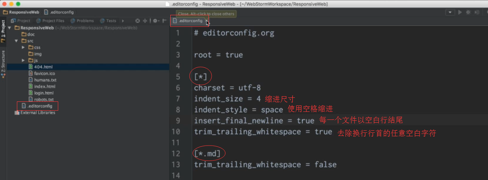Close the .editorconfig editor tab
The image size is (488, 180).
tap(206, 20)
